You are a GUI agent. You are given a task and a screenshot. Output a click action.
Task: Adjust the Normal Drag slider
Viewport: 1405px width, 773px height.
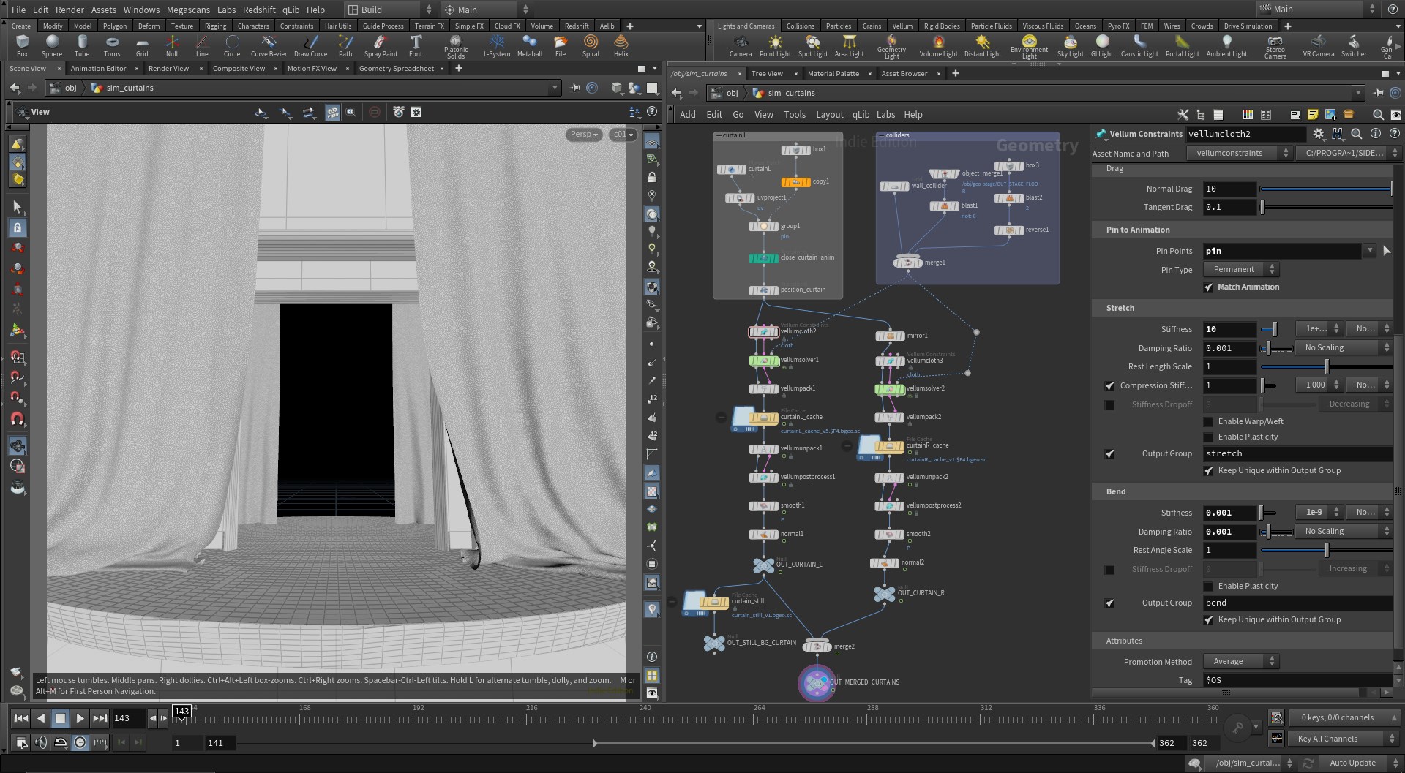[1326, 189]
